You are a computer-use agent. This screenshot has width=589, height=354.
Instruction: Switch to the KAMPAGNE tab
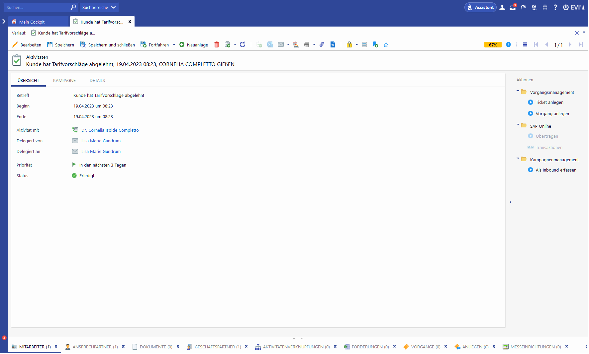[x=64, y=81]
